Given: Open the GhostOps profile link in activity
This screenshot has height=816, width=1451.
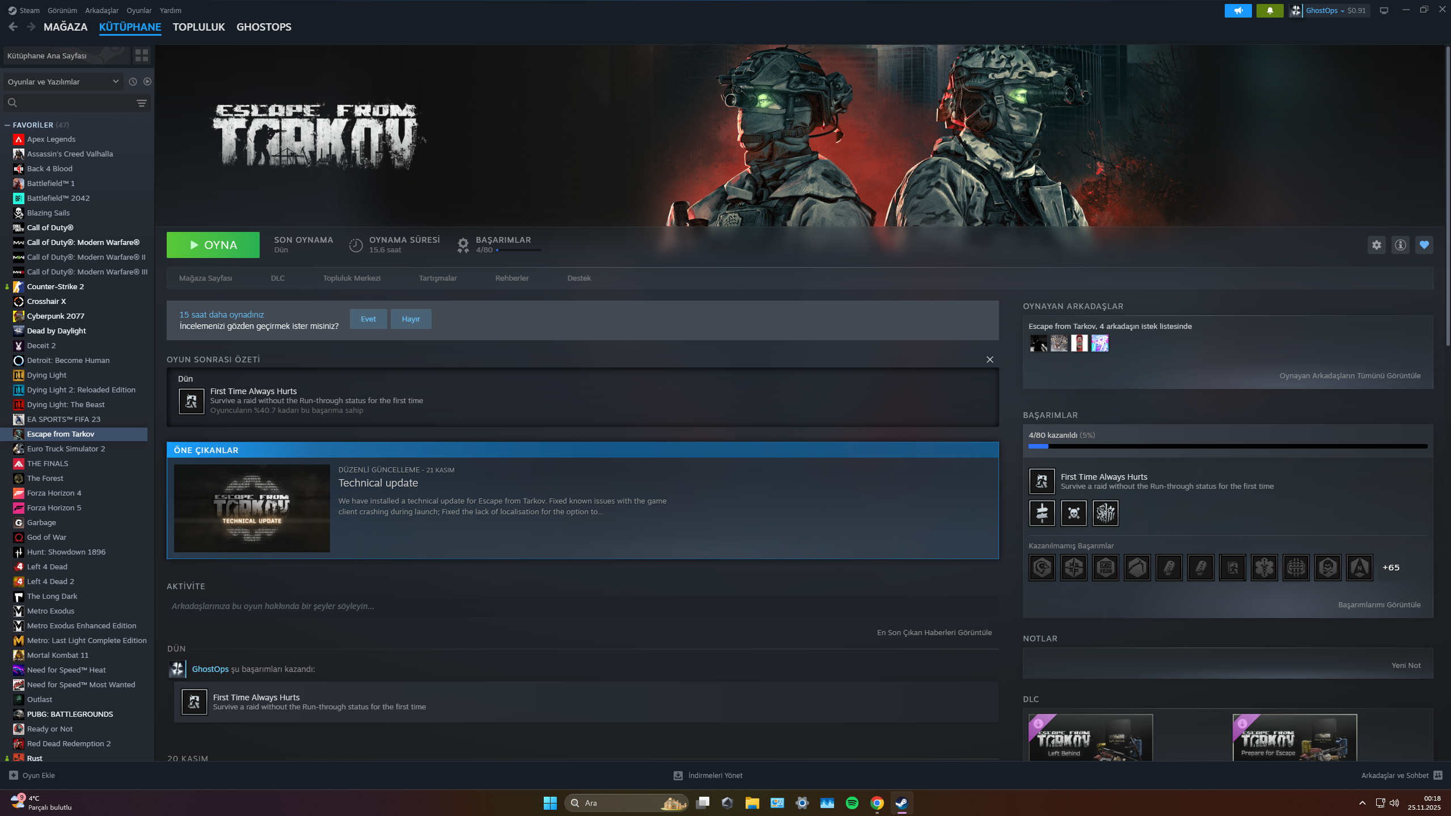Looking at the screenshot, I should [210, 669].
